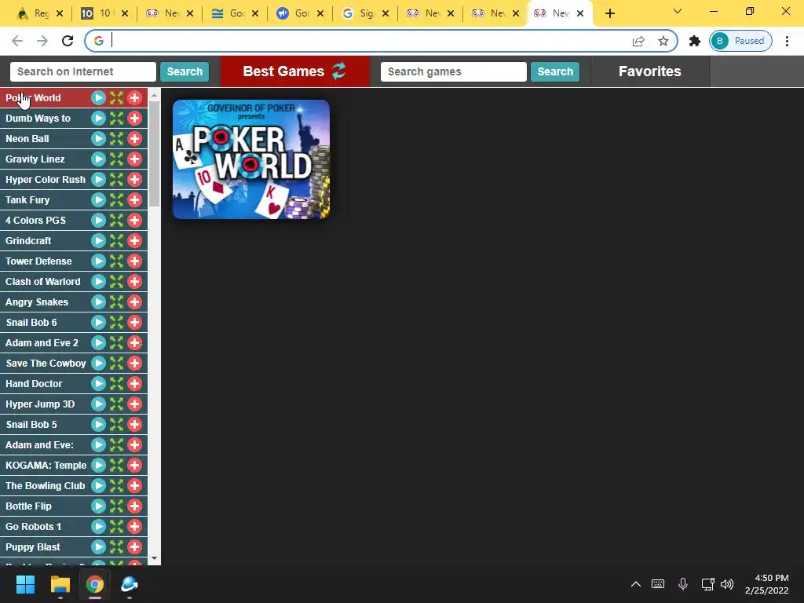Click Search button next to games field
The image size is (804, 603).
point(555,71)
